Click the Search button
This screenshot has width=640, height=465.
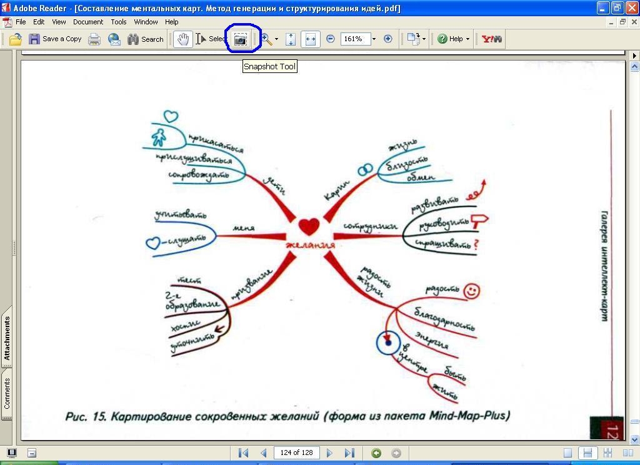coord(146,39)
